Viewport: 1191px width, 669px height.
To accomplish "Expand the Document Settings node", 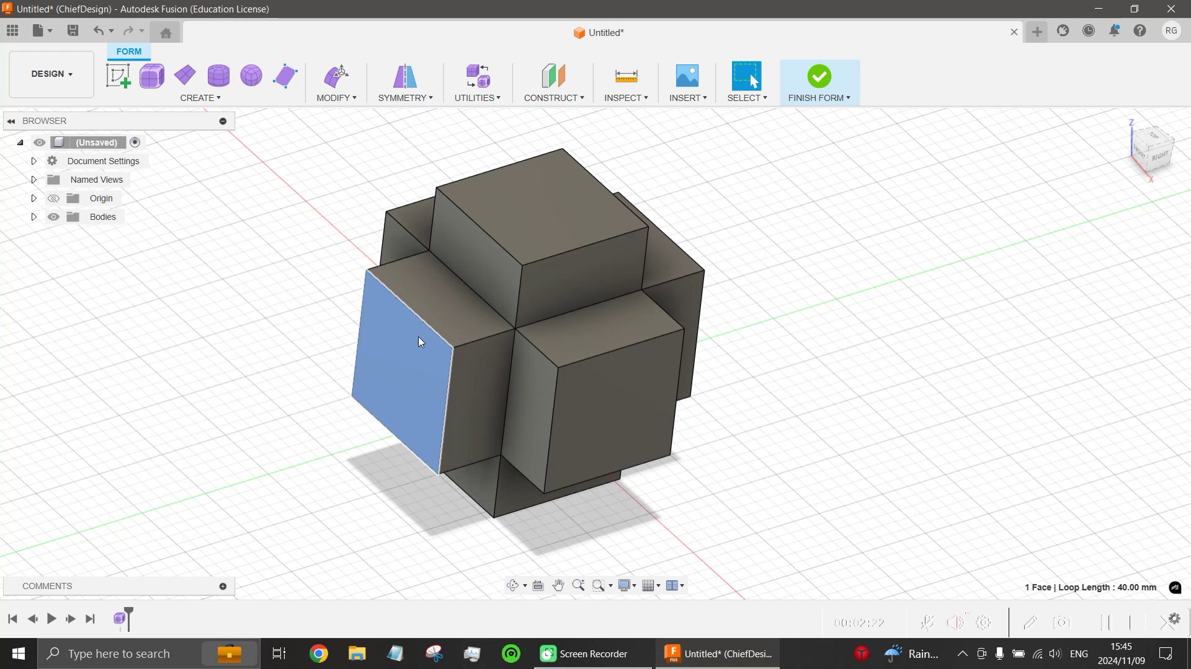I will [x=34, y=161].
